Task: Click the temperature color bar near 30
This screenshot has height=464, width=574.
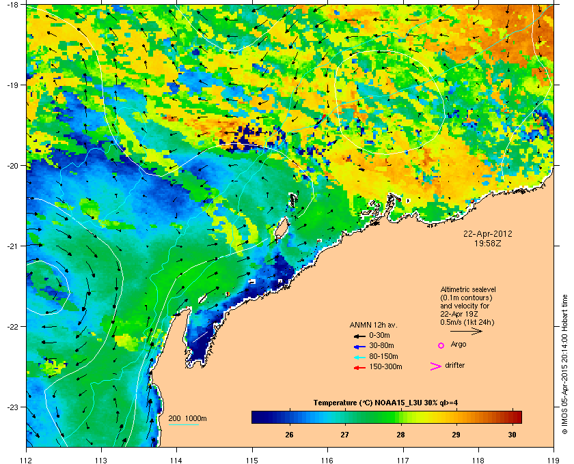Action: [x=512, y=417]
